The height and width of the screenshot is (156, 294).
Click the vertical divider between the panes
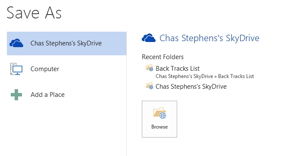tap(127, 94)
